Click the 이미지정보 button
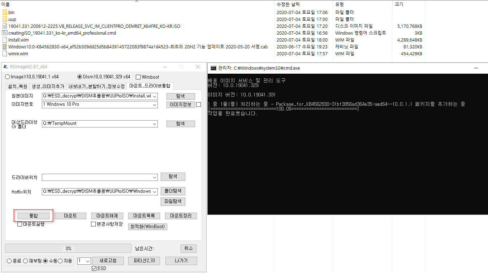Screen dimensions: 488x273 point(181,105)
